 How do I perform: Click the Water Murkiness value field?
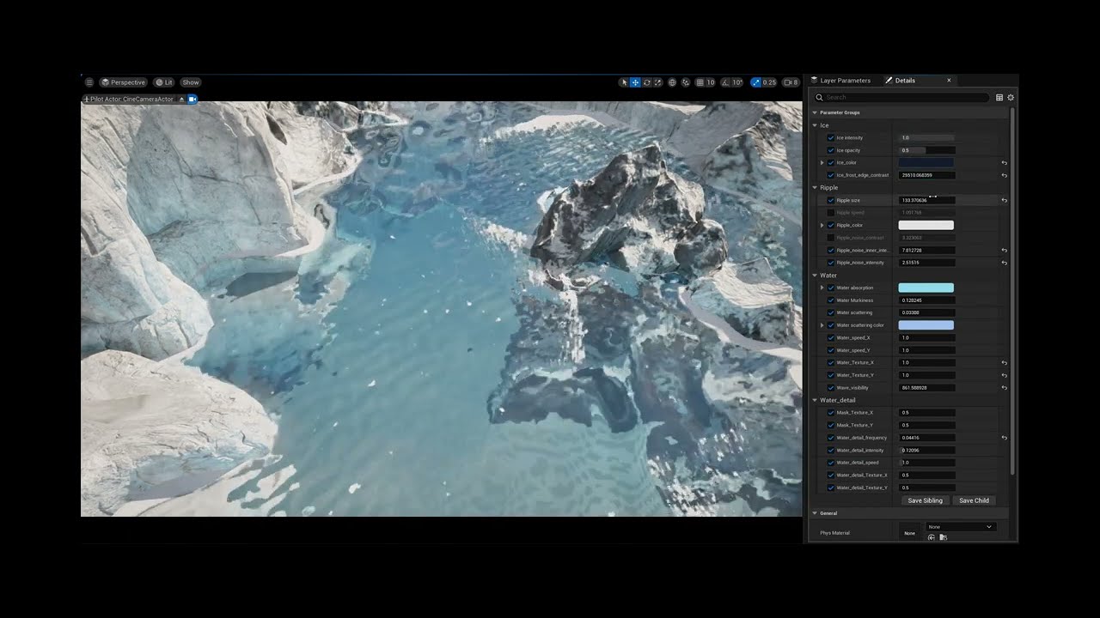pos(926,300)
